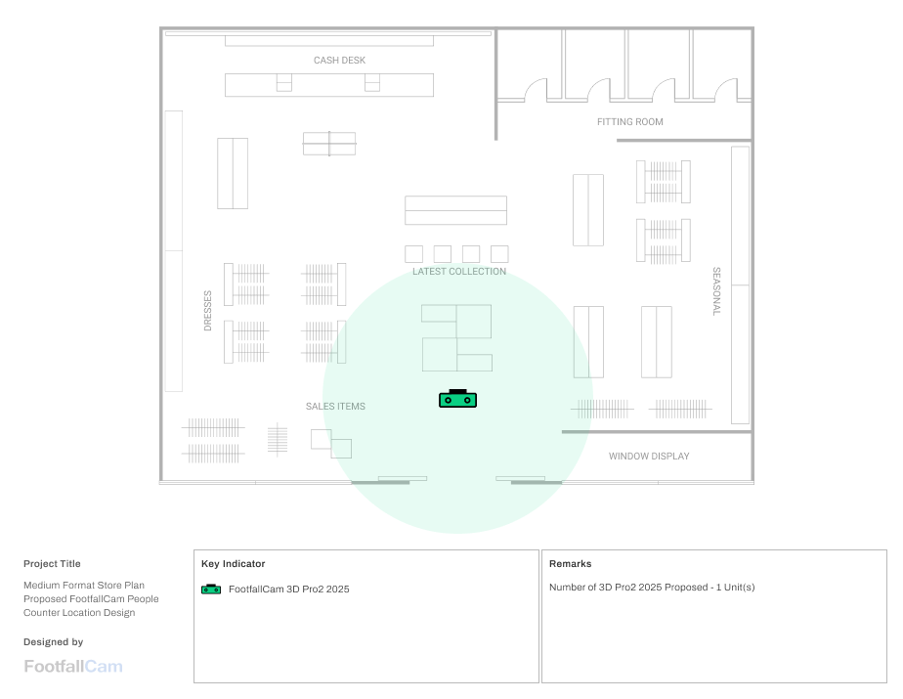Image resolution: width=903 pixels, height=699 pixels.
Task: Click the FootfallCam logo under Designed by
Action: tap(73, 667)
